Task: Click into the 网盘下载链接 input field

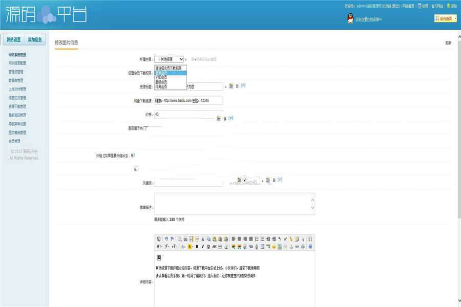Action: click(x=188, y=100)
